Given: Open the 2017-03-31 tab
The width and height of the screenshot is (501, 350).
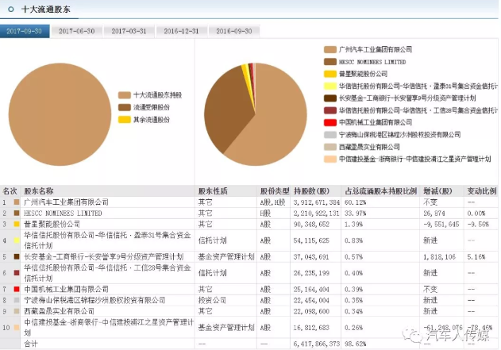Looking at the screenshot, I should (x=129, y=31).
